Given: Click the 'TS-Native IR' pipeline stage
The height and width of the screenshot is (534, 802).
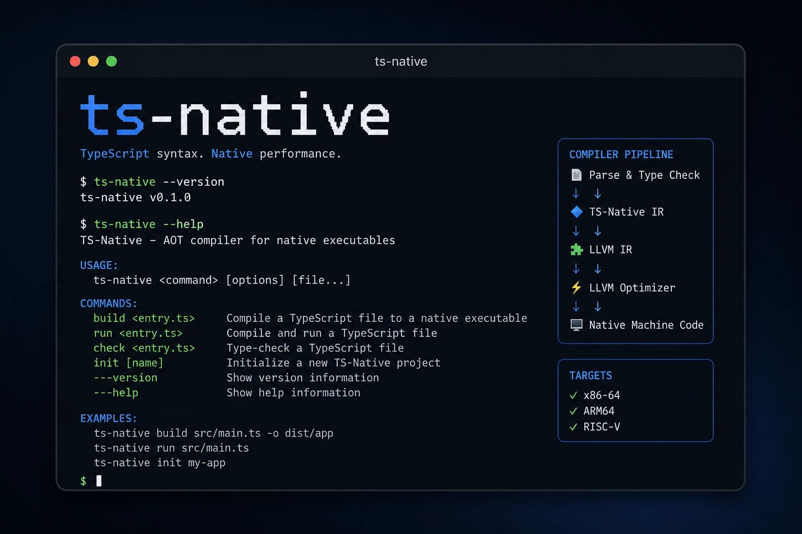Looking at the screenshot, I should click(627, 212).
